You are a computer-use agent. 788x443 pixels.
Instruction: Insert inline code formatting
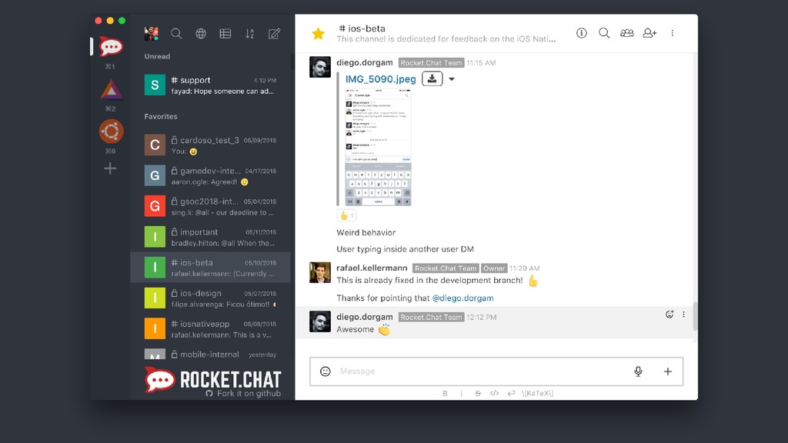495,393
